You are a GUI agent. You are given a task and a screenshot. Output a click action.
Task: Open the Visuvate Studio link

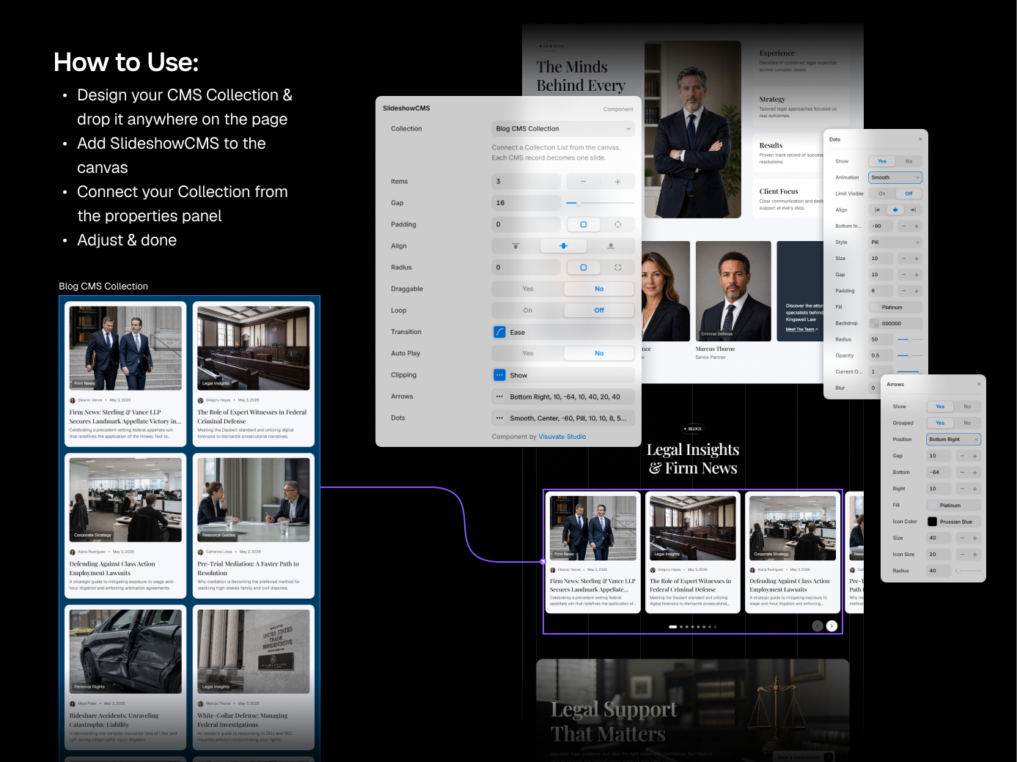[562, 437]
